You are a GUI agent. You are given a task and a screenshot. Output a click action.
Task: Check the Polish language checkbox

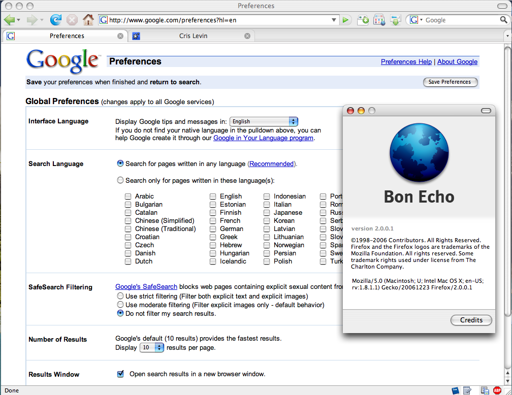pos(267,261)
